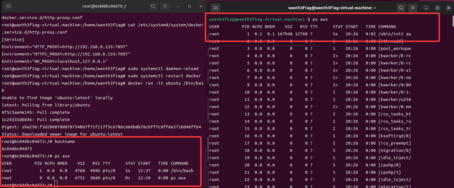
Task: Click the '[rcu_preempt]' process row
Action: coord(310,143)
